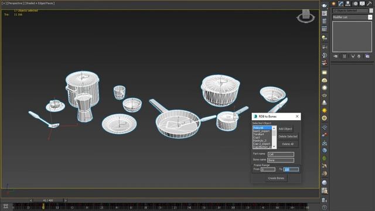The image size is (375, 211).
Task: Open Configure Modifier Sets icon
Action: pyautogui.click(x=367, y=56)
